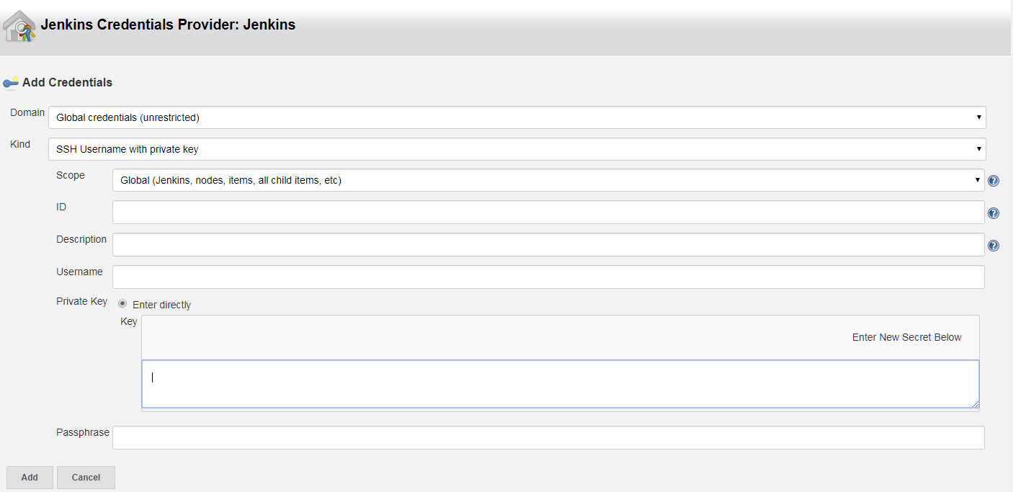Focus the Username input box
This screenshot has height=492, width=1013.
click(x=548, y=277)
